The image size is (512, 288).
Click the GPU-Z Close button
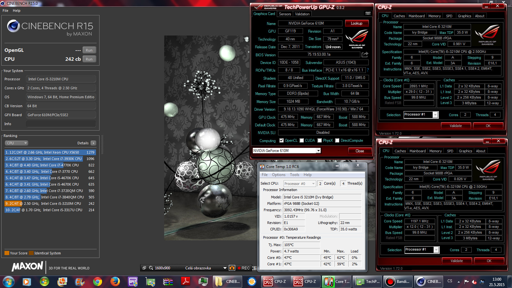(x=360, y=151)
